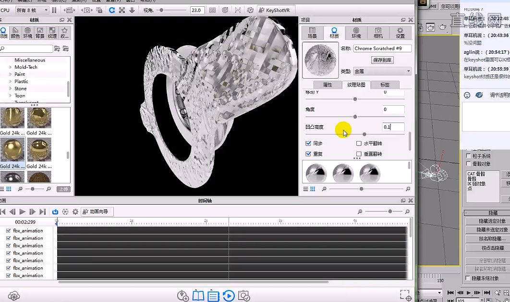Switch to 颜色 tab in library panel
Screen dimensions: 510x302
15,33
